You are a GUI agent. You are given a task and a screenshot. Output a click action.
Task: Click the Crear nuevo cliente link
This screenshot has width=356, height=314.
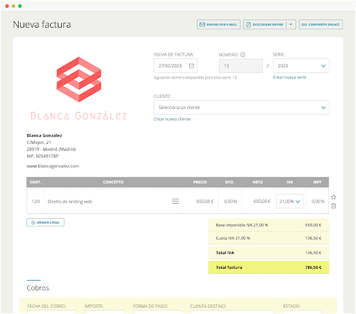tap(172, 119)
